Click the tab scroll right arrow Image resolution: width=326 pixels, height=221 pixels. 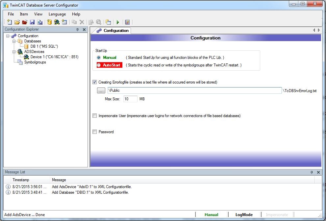(319, 30)
